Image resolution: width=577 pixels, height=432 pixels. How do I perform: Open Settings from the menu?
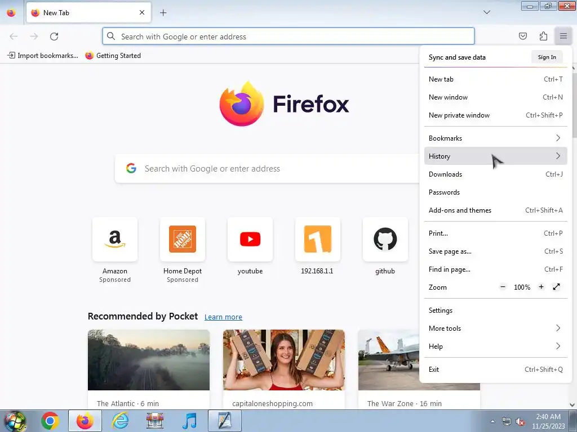(x=495, y=310)
